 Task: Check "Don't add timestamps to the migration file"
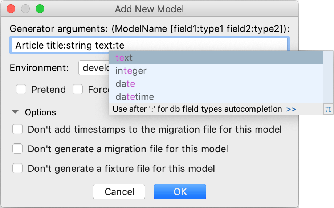tap(18, 129)
